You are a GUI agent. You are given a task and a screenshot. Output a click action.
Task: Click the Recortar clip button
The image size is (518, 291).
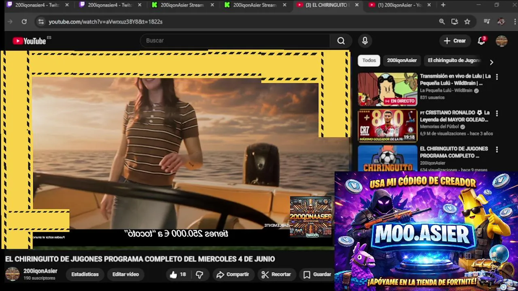(276, 274)
